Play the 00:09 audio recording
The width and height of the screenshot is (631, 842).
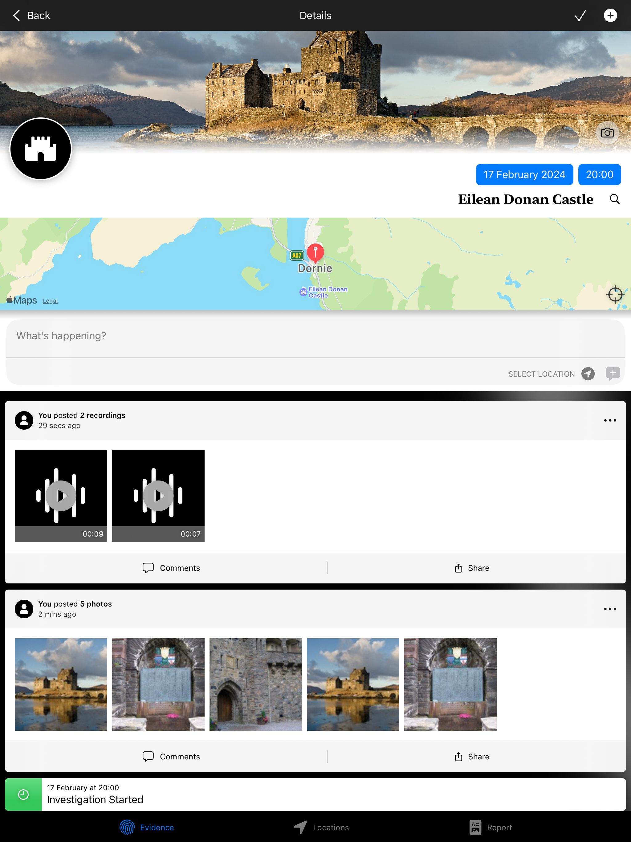(x=61, y=496)
